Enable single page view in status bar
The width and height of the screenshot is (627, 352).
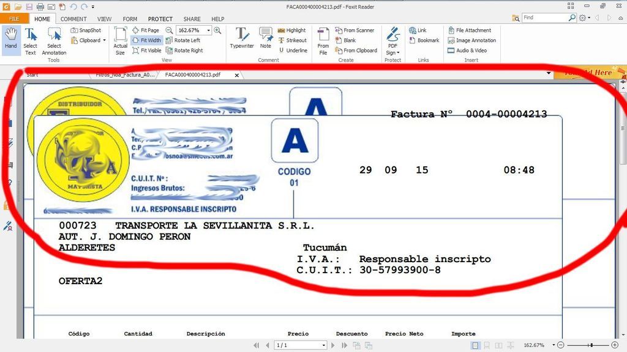474,345
